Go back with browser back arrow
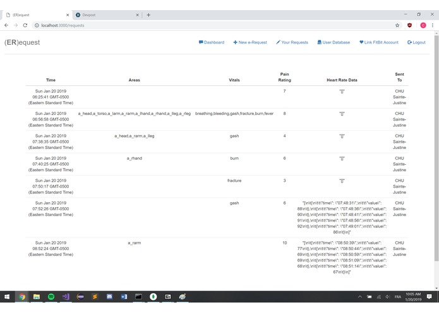The height and width of the screenshot is (312, 439). click(x=6, y=25)
